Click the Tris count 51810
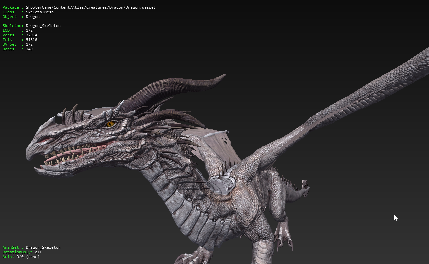The height and width of the screenshot is (264, 429). pyautogui.click(x=31, y=40)
